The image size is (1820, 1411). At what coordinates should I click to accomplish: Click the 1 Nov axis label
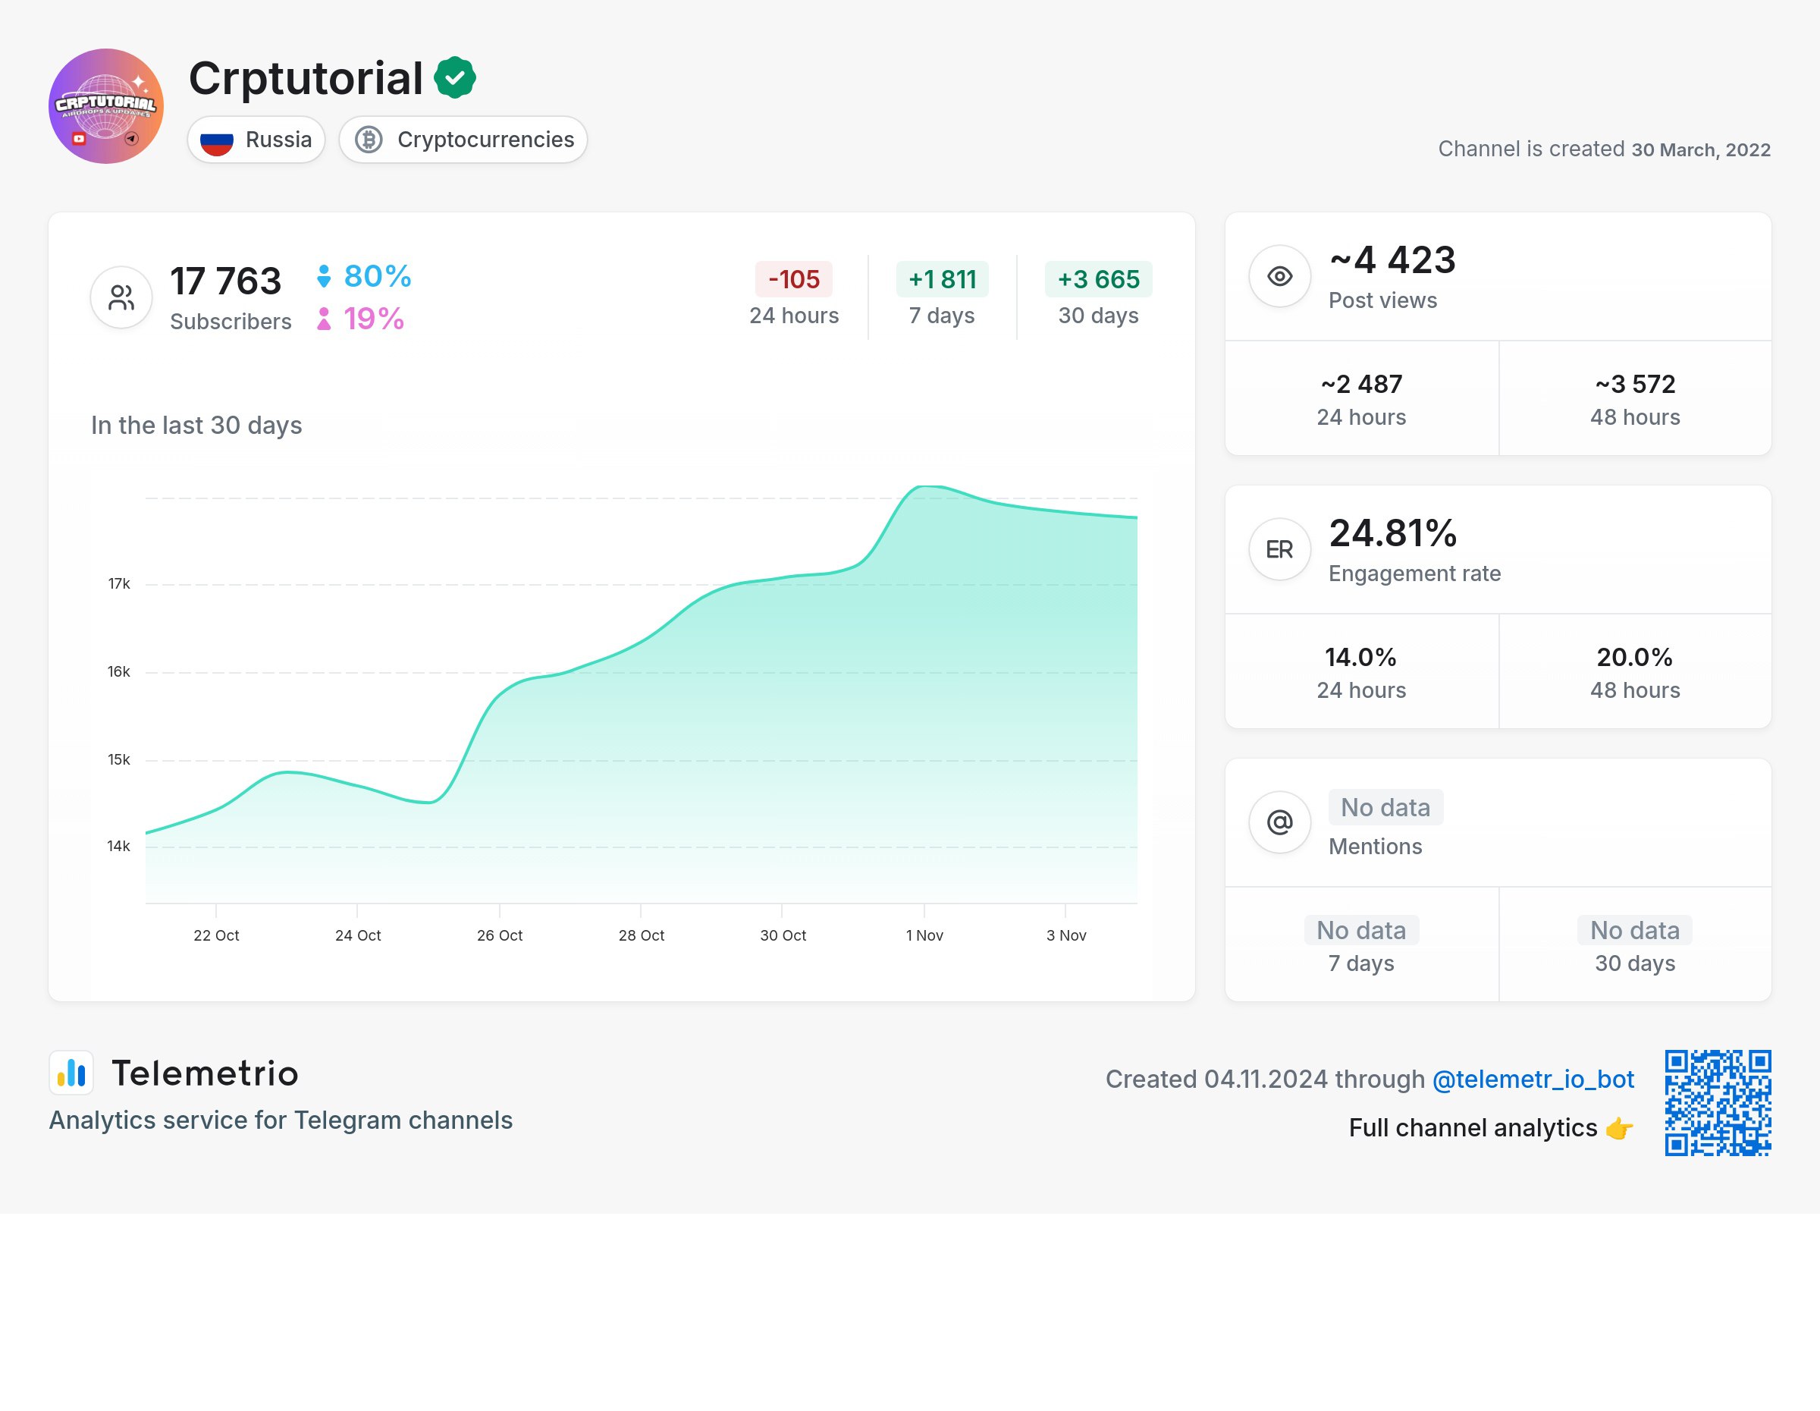[x=925, y=936]
